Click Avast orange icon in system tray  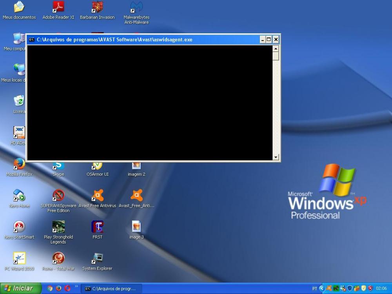(x=329, y=289)
